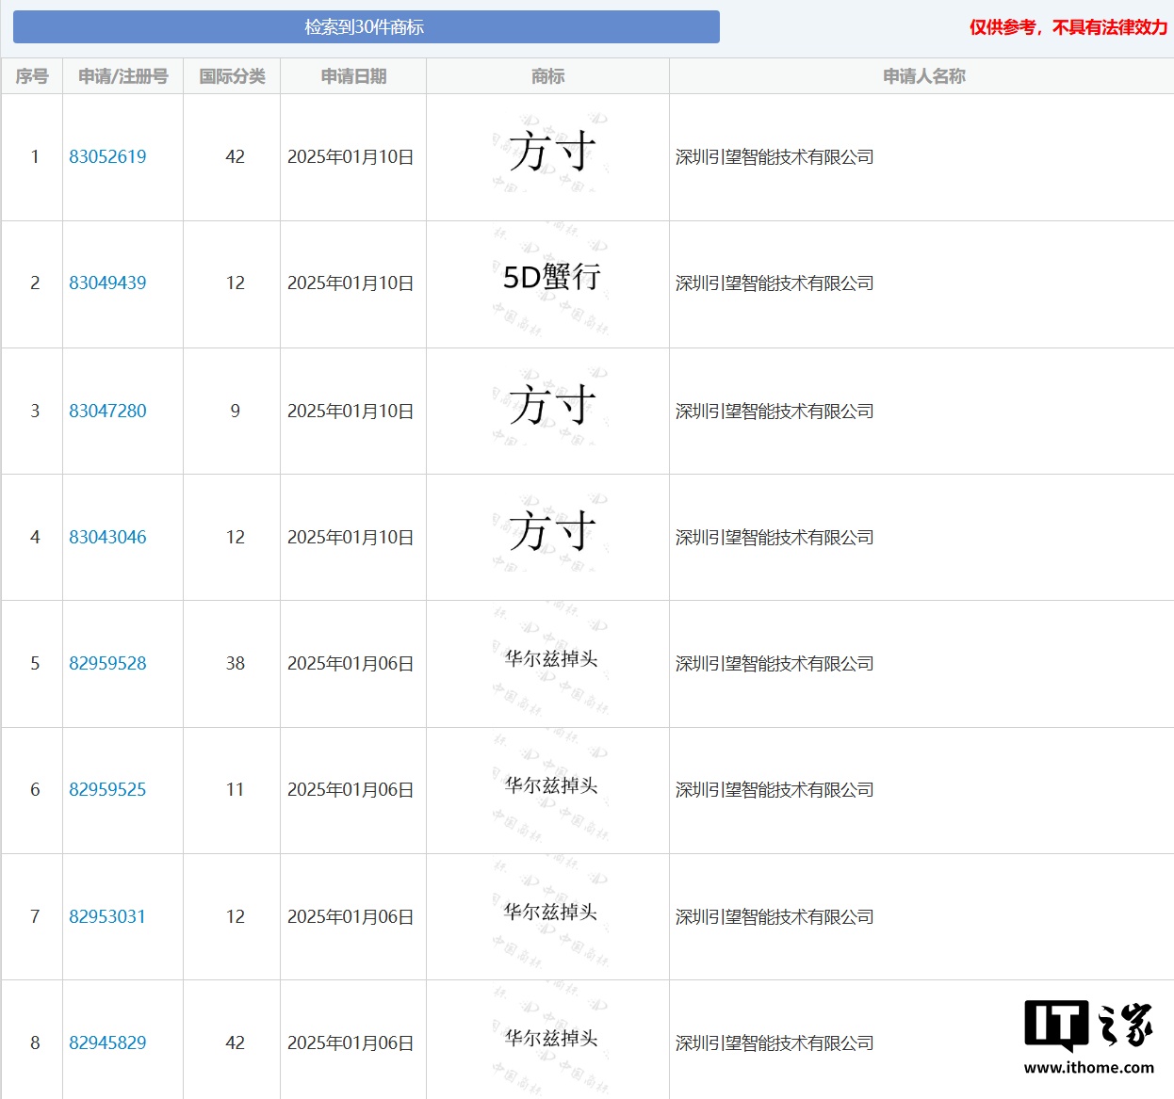Click the 方寸 trademark image in row 3
Image resolution: width=1174 pixels, height=1099 pixels.
coord(550,408)
